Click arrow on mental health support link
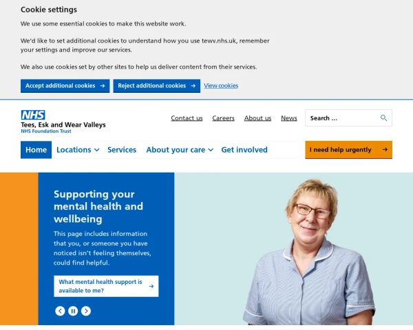Viewport: 413px width, 330px height. pyautogui.click(x=151, y=286)
